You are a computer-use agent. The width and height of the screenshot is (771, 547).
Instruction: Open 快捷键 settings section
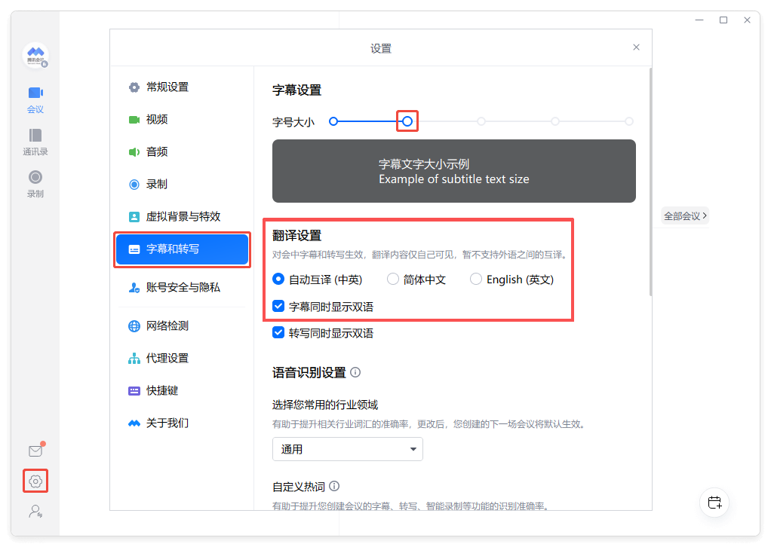click(x=182, y=391)
